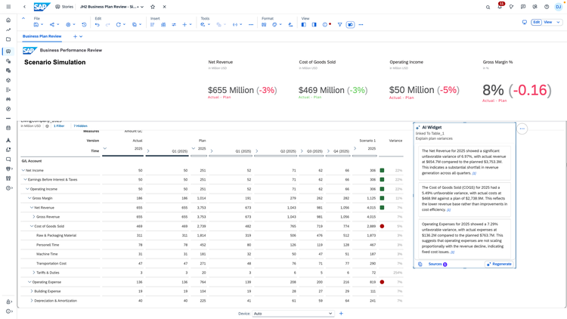Click the filter funnel icon in View group

(339, 25)
